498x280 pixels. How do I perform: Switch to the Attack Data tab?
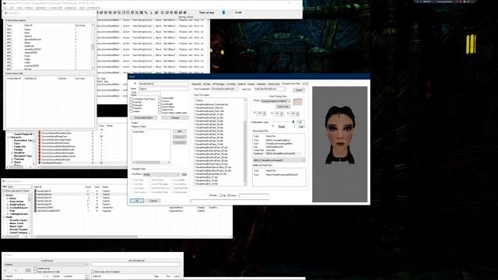click(x=274, y=84)
